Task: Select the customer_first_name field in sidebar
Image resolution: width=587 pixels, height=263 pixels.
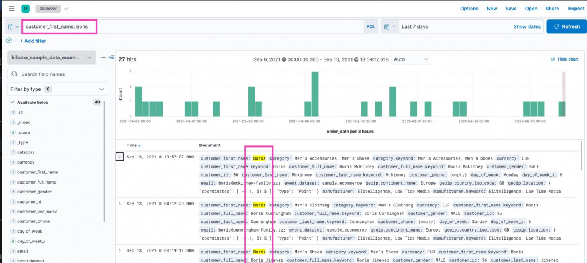Action: [x=37, y=172]
